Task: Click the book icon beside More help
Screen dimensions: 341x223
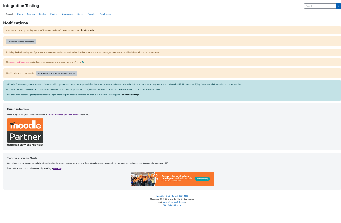Action: pos(82,30)
